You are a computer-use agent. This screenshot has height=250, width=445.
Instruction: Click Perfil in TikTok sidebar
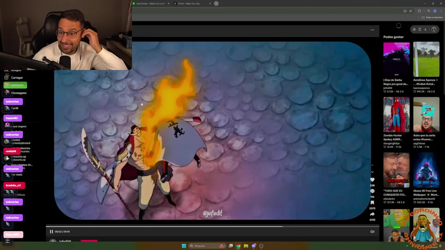(15, 108)
